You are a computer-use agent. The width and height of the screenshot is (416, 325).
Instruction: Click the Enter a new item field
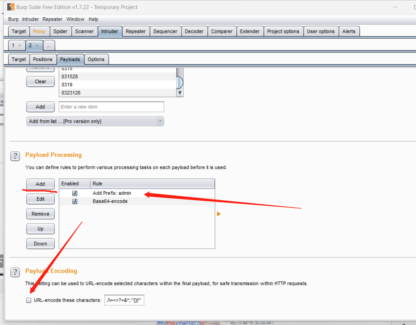(111, 107)
